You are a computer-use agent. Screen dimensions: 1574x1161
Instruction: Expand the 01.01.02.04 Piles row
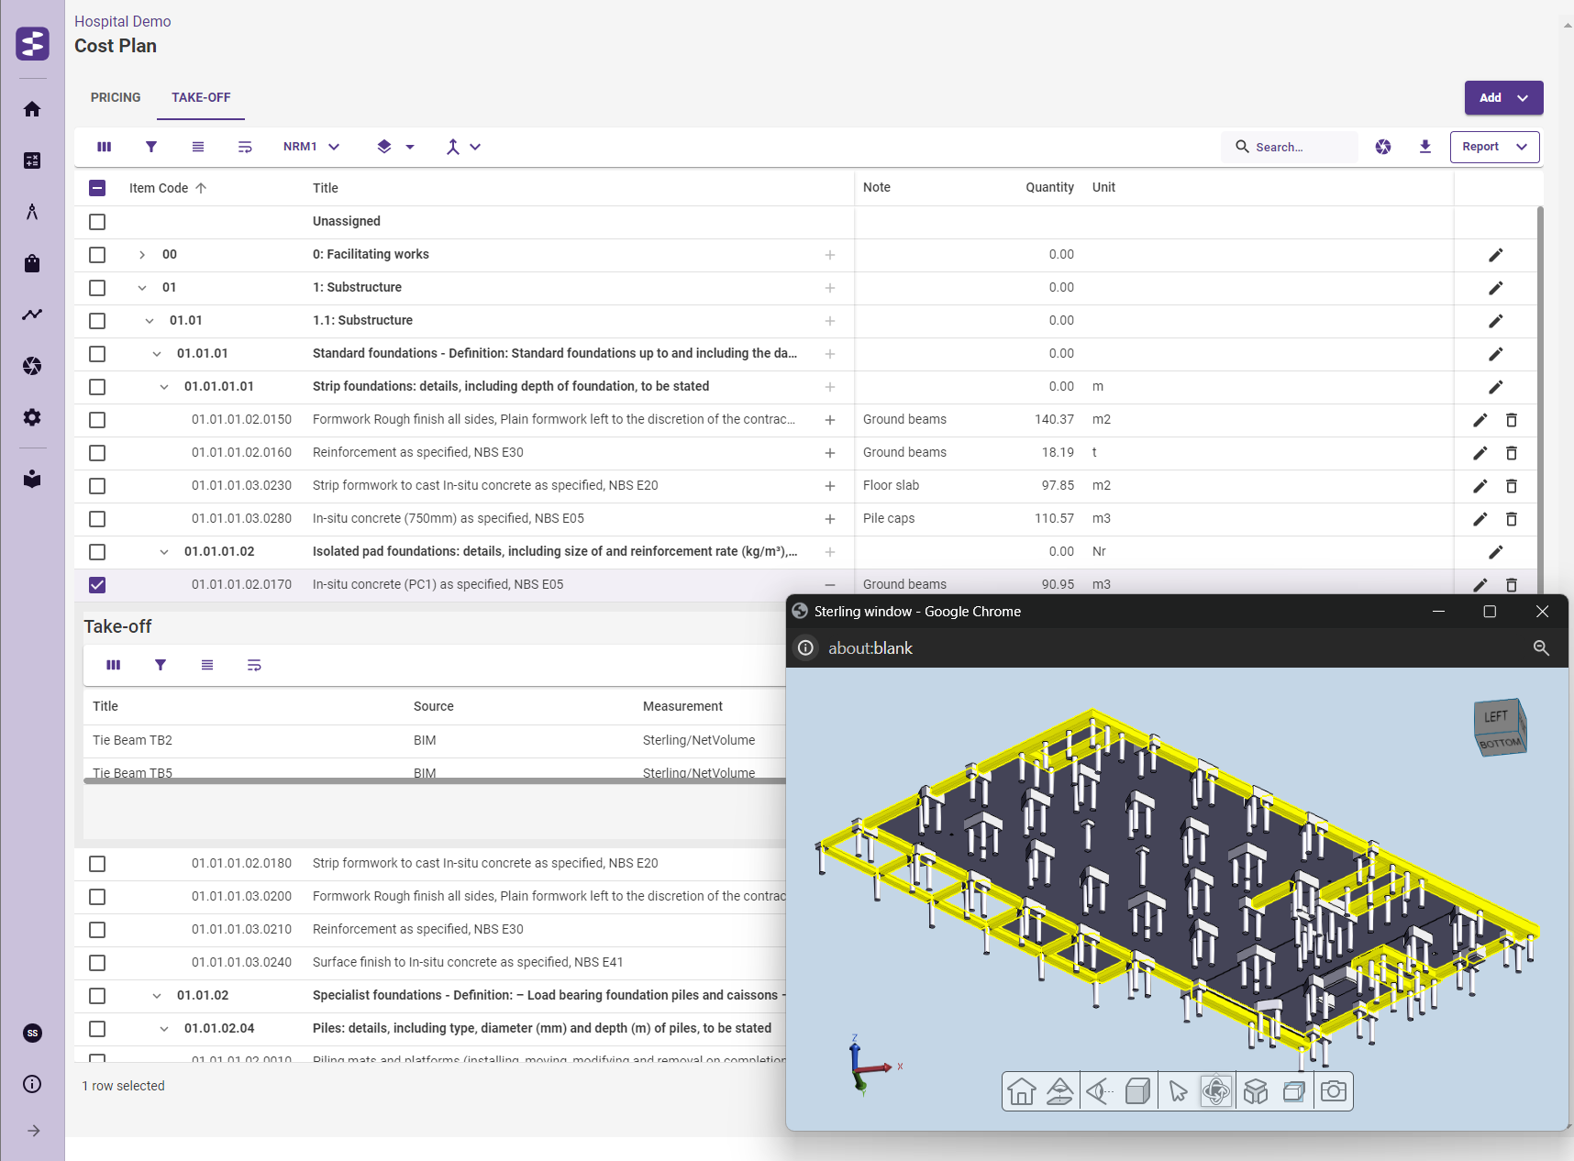click(x=164, y=1028)
